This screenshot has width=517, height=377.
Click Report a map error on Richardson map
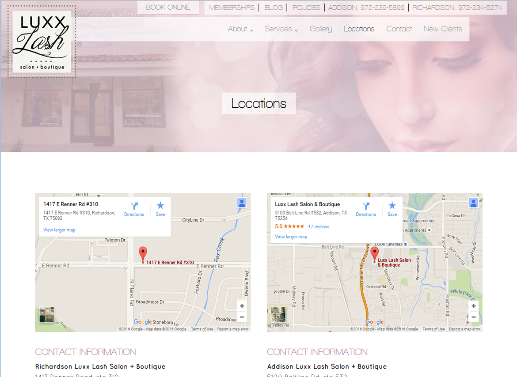coord(233,329)
